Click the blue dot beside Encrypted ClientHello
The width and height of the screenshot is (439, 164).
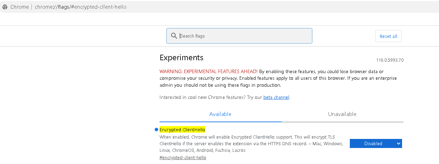156,130
